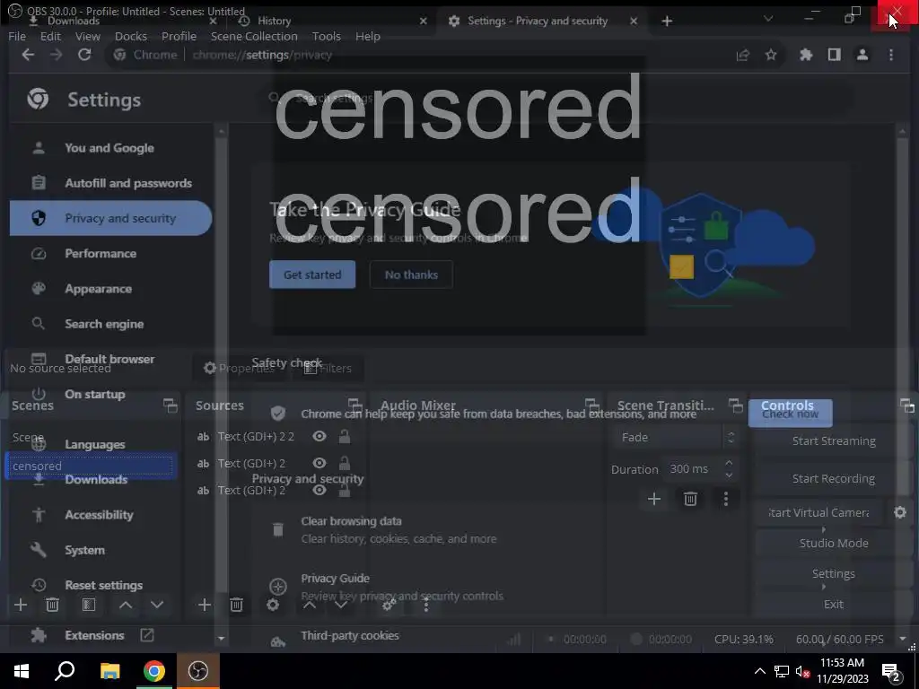
Task: Open source properties gear in the Sources toolbar
Action: (x=273, y=605)
